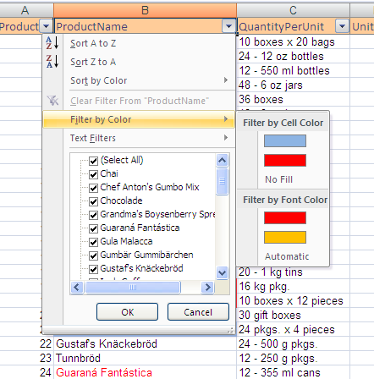Select the "12 - 355 ml cans" cell
This screenshot has height=379, width=374.
pos(294,372)
